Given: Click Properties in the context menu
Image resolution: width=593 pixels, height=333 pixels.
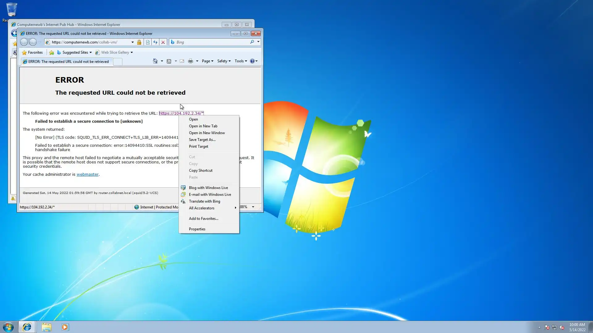Looking at the screenshot, I should 197,229.
